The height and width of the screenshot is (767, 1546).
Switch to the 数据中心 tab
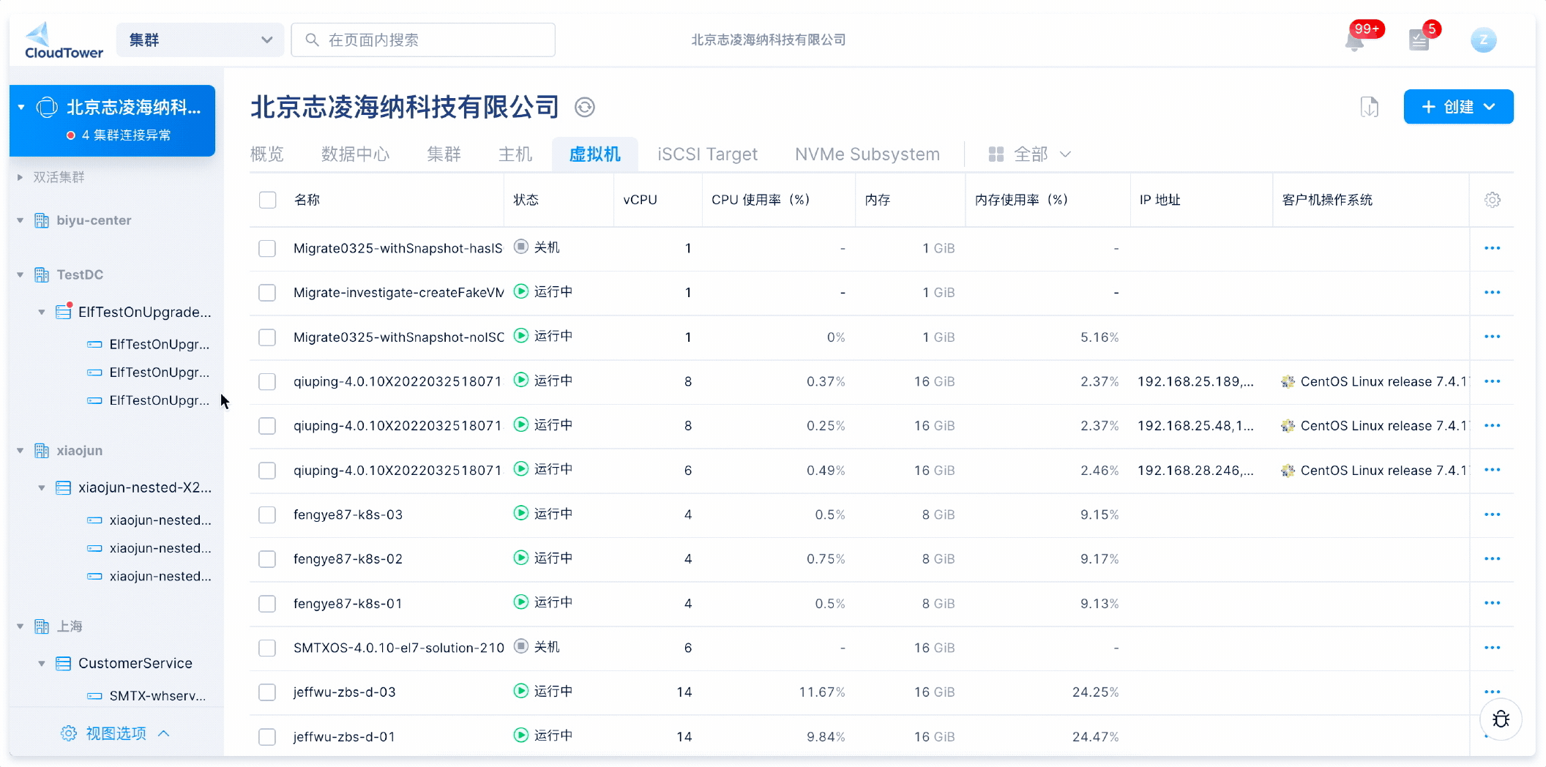click(x=356, y=154)
